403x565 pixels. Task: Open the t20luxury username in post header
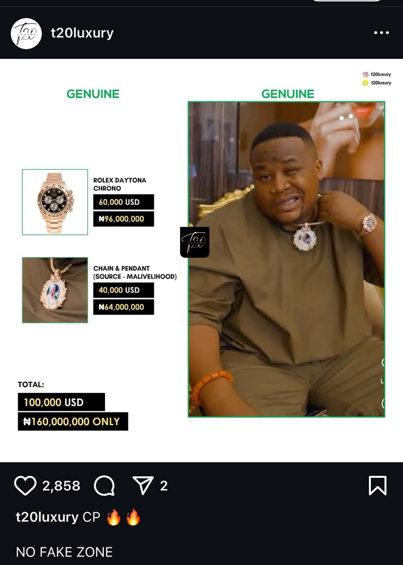82,33
